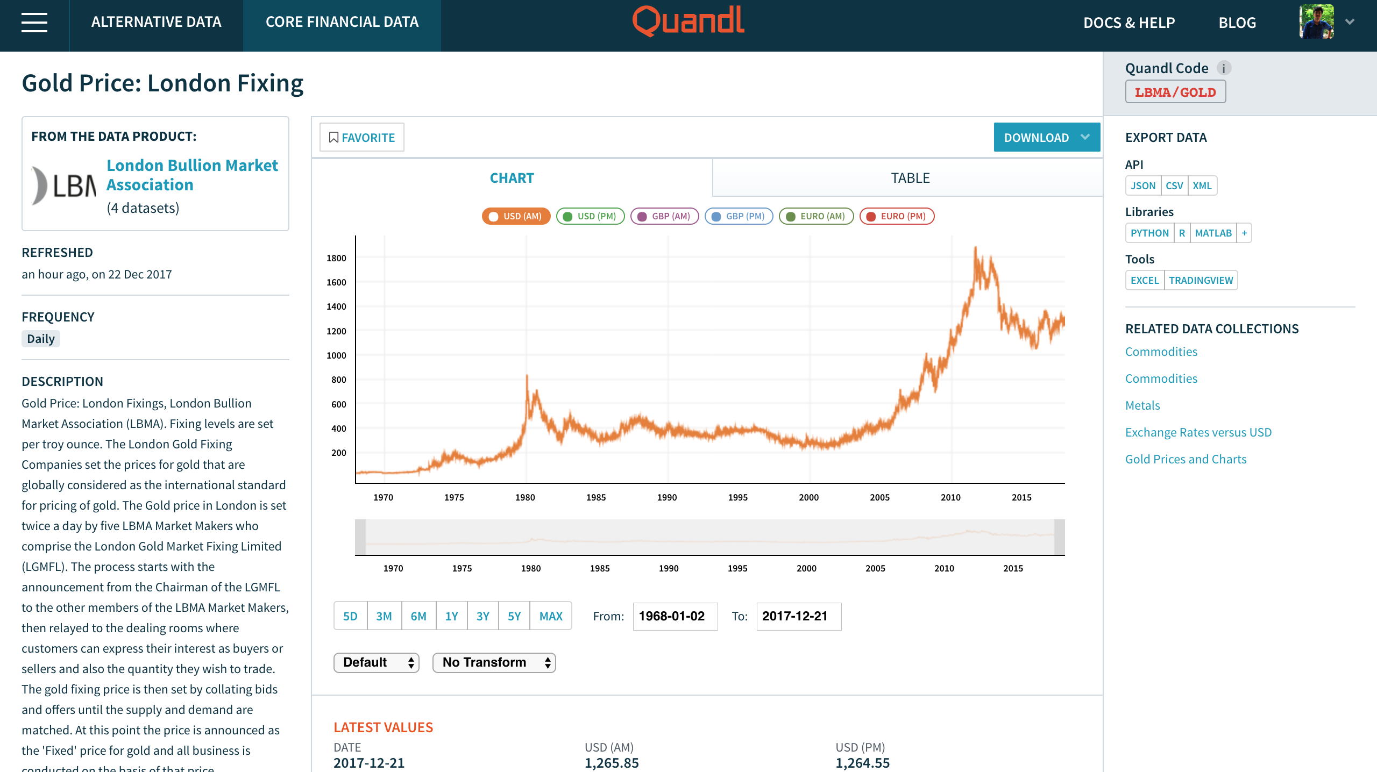Open the hamburger menu icon
Screen dimensions: 1377x772
pyautogui.click(x=34, y=23)
